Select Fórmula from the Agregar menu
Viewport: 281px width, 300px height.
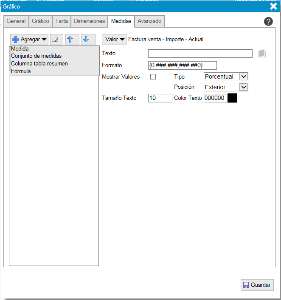[21, 71]
